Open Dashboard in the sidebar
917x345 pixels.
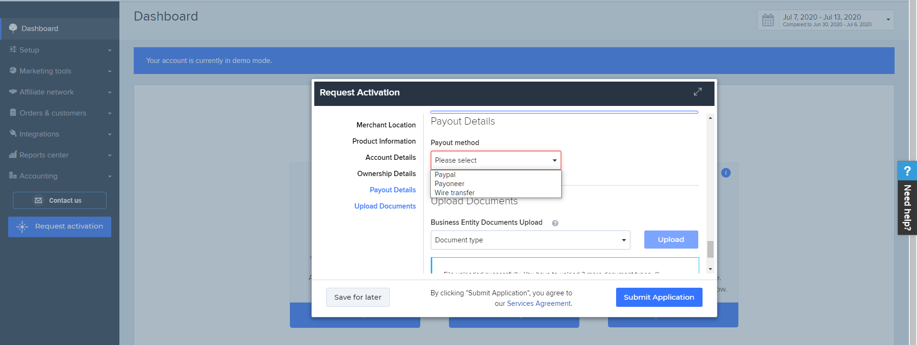pyautogui.click(x=60, y=29)
